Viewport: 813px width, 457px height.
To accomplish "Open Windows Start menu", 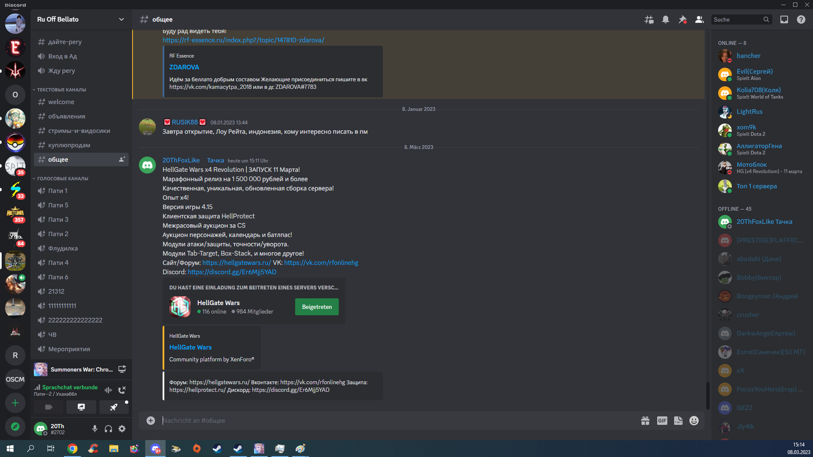I will click(x=10, y=449).
